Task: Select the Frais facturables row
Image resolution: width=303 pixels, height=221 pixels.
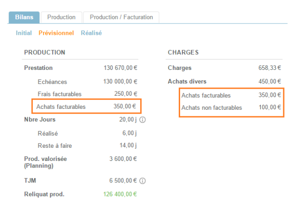Action: point(60,94)
